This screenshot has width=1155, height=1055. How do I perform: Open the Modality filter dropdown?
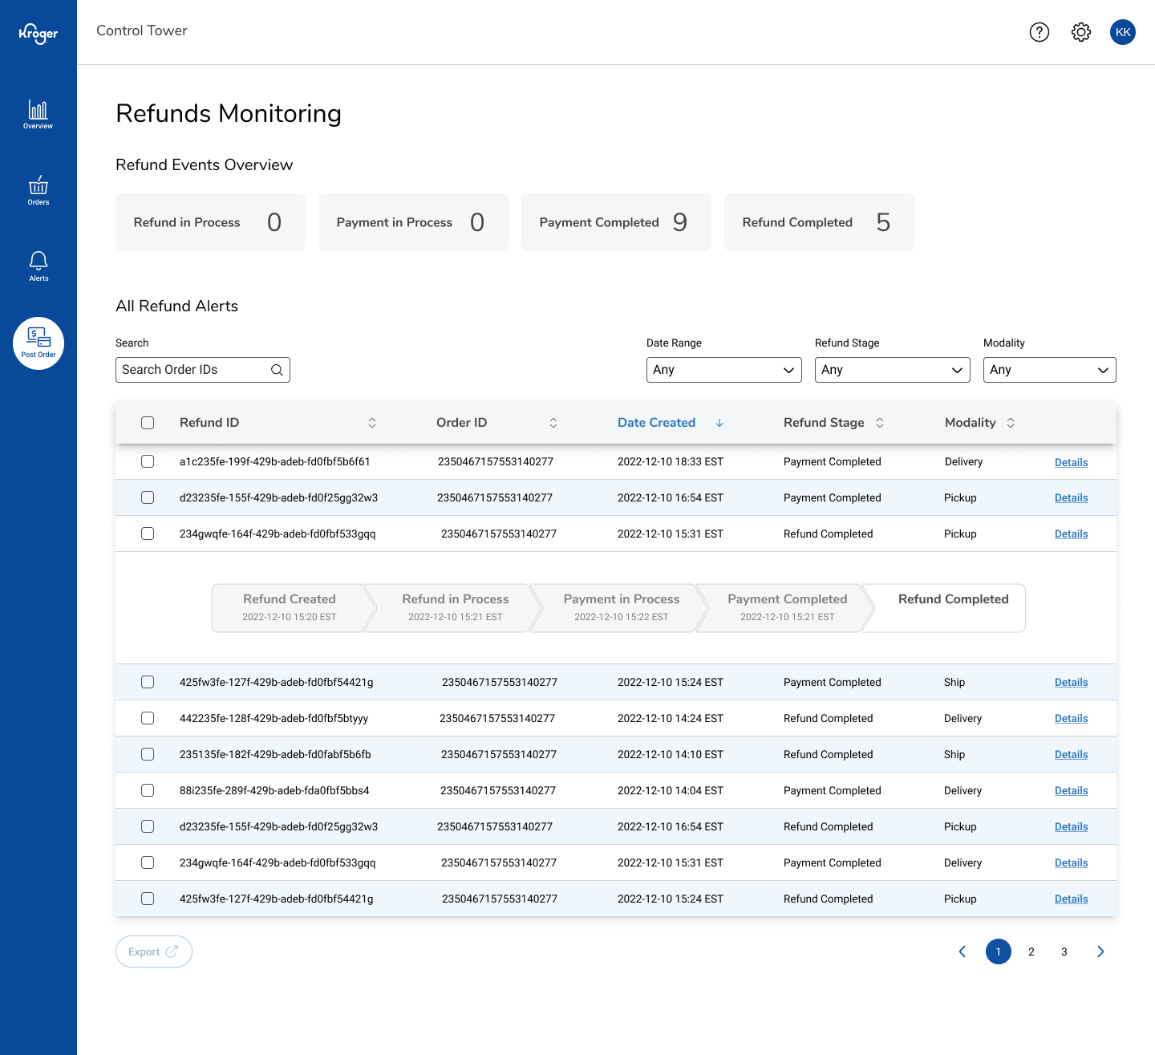pos(1049,370)
